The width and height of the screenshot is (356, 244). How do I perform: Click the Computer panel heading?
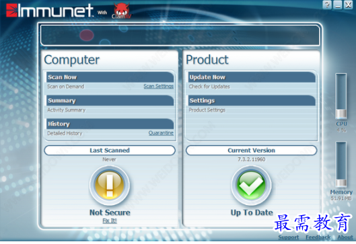tap(71, 60)
